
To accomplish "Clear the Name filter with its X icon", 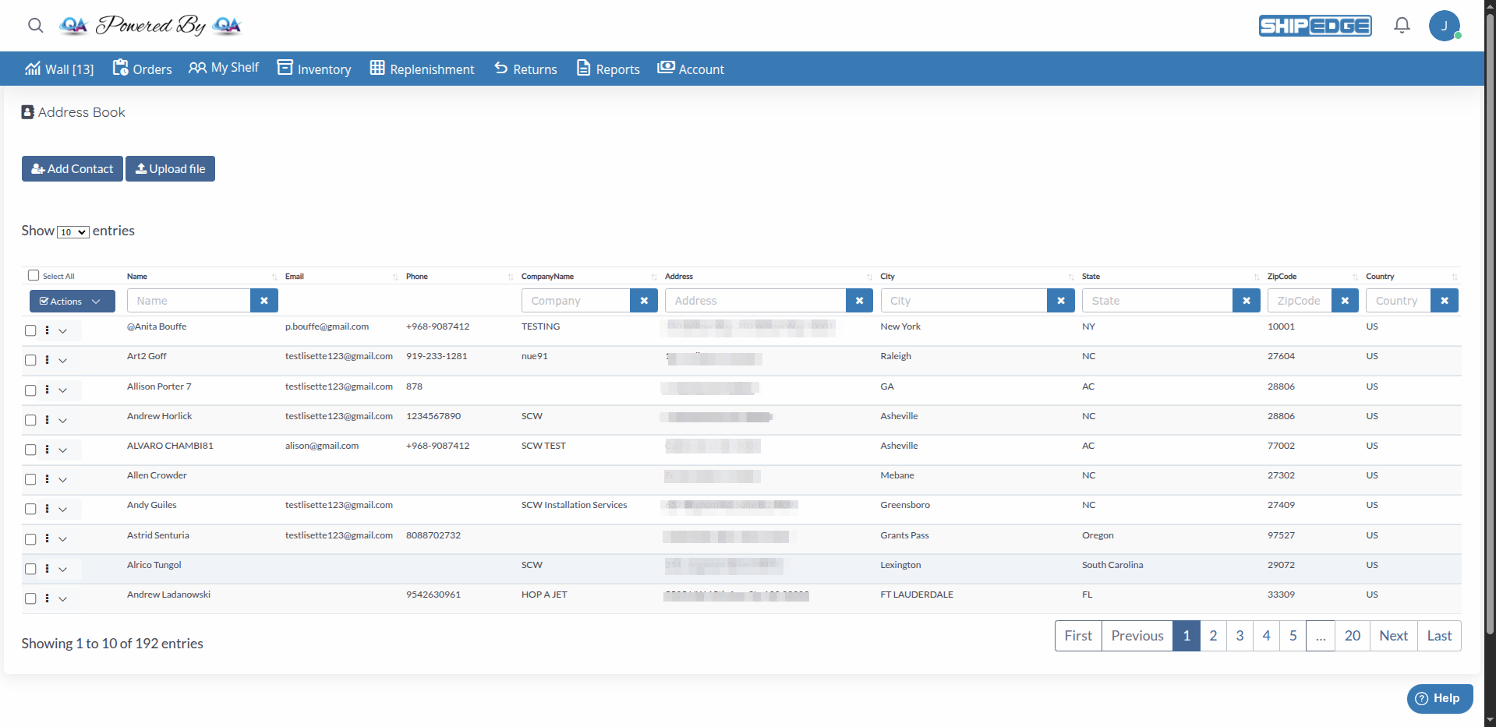I will (x=264, y=300).
